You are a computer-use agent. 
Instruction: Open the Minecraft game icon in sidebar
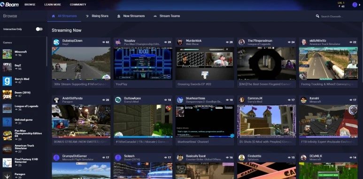pos(7,54)
